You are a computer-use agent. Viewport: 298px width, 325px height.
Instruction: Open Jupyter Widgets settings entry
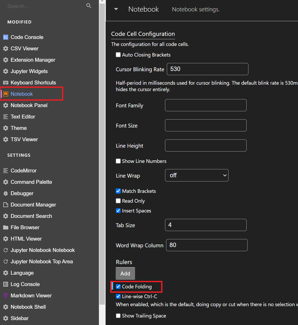point(29,71)
